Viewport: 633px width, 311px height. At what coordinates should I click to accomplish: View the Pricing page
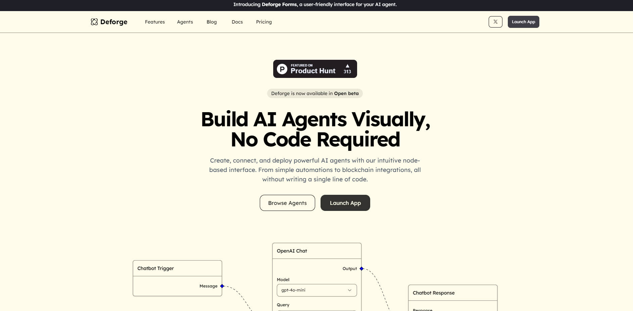coord(264,22)
